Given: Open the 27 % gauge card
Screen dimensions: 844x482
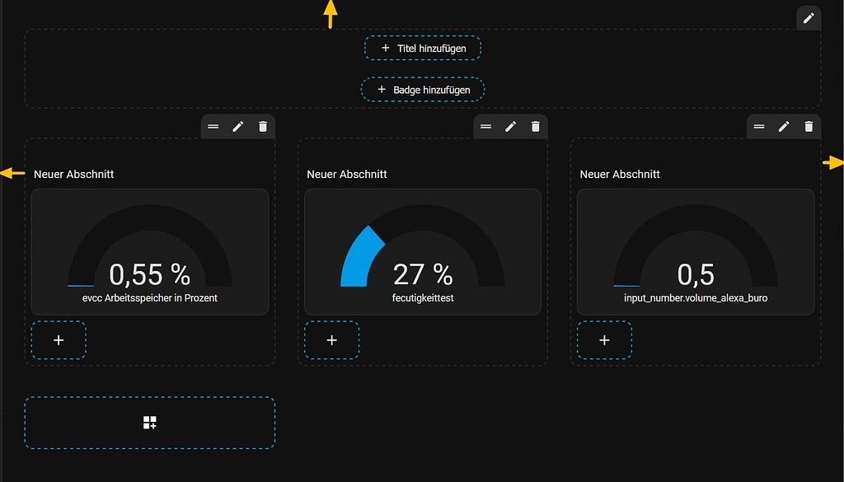Looking at the screenshot, I should coord(423,252).
